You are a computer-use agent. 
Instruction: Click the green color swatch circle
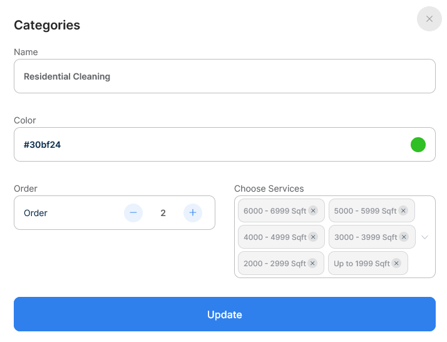coord(418,145)
